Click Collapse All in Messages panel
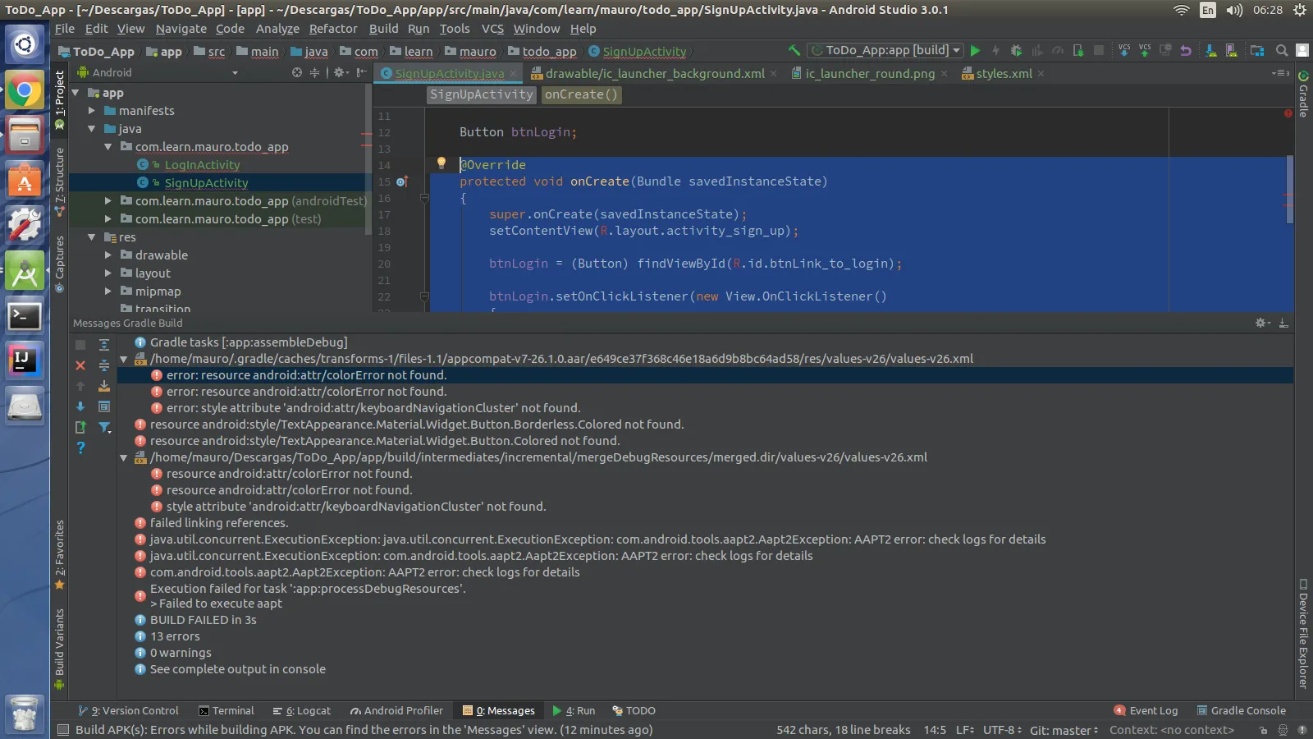This screenshot has width=1313, height=739. tap(104, 365)
